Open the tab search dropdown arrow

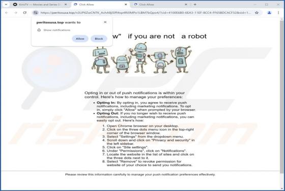coord(6,5)
